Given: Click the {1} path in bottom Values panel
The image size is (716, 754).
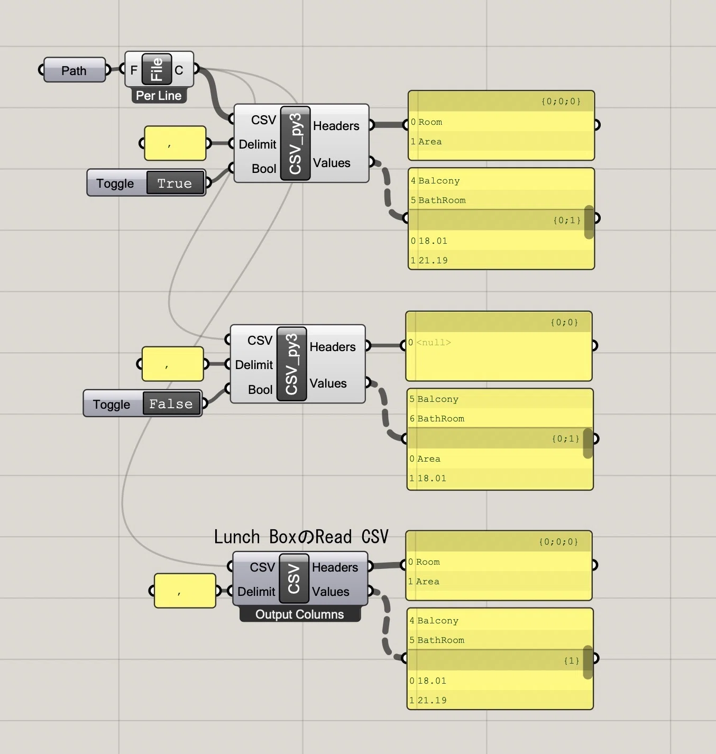Looking at the screenshot, I should (572, 660).
